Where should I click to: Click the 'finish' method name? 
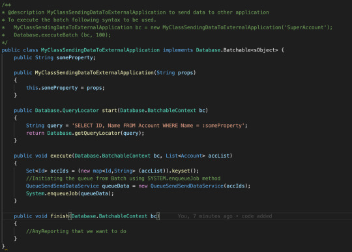59,216
